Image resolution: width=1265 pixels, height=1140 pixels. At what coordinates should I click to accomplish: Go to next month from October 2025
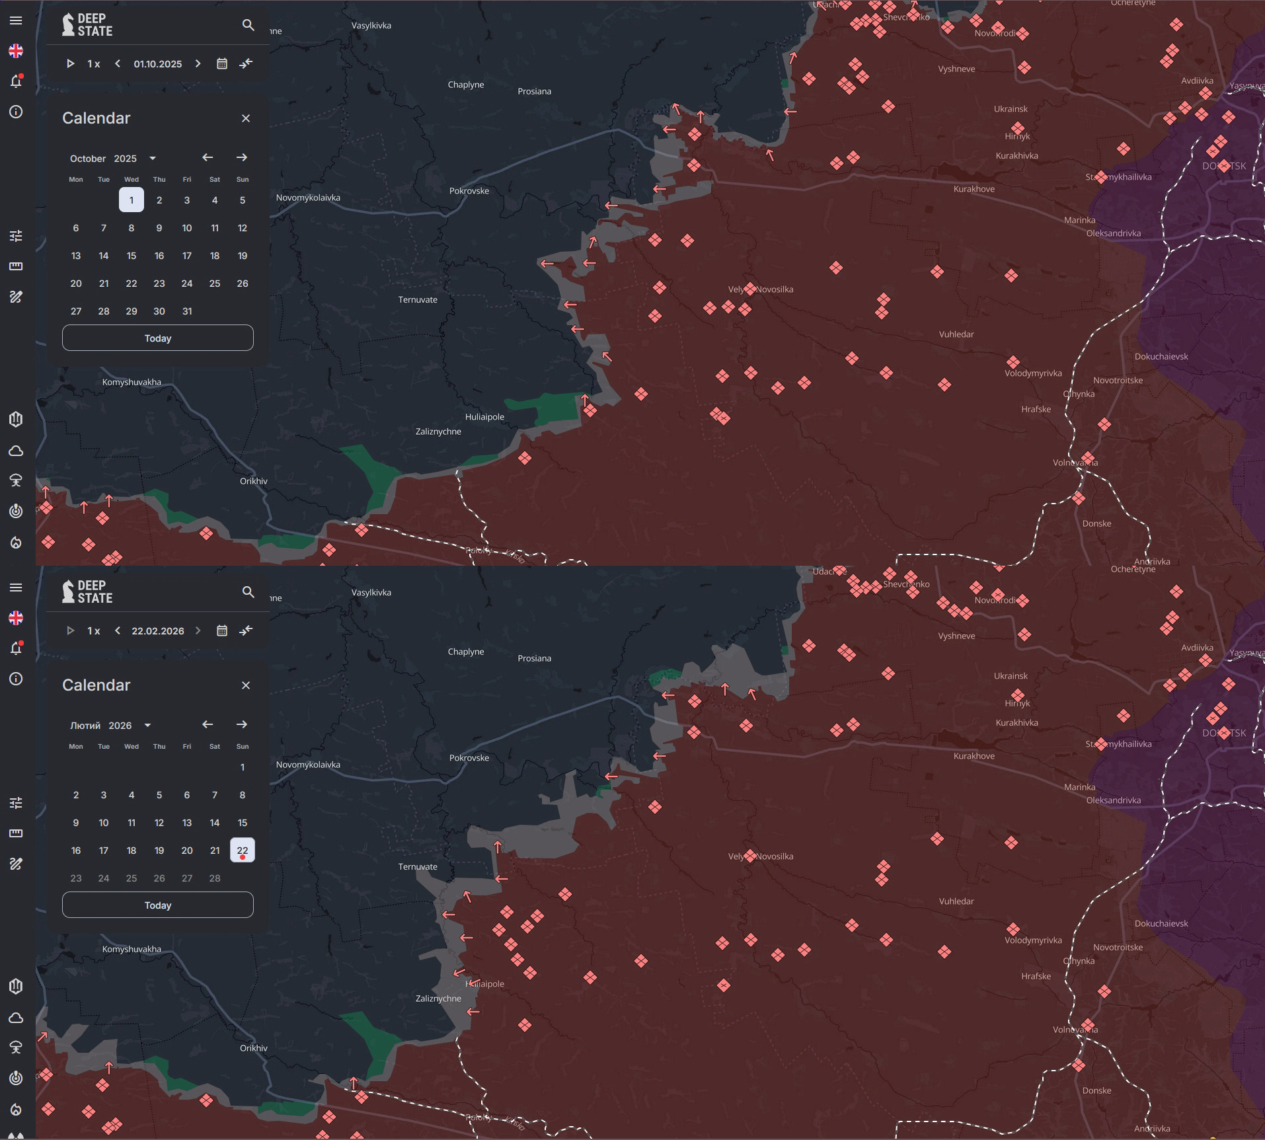pyautogui.click(x=242, y=157)
